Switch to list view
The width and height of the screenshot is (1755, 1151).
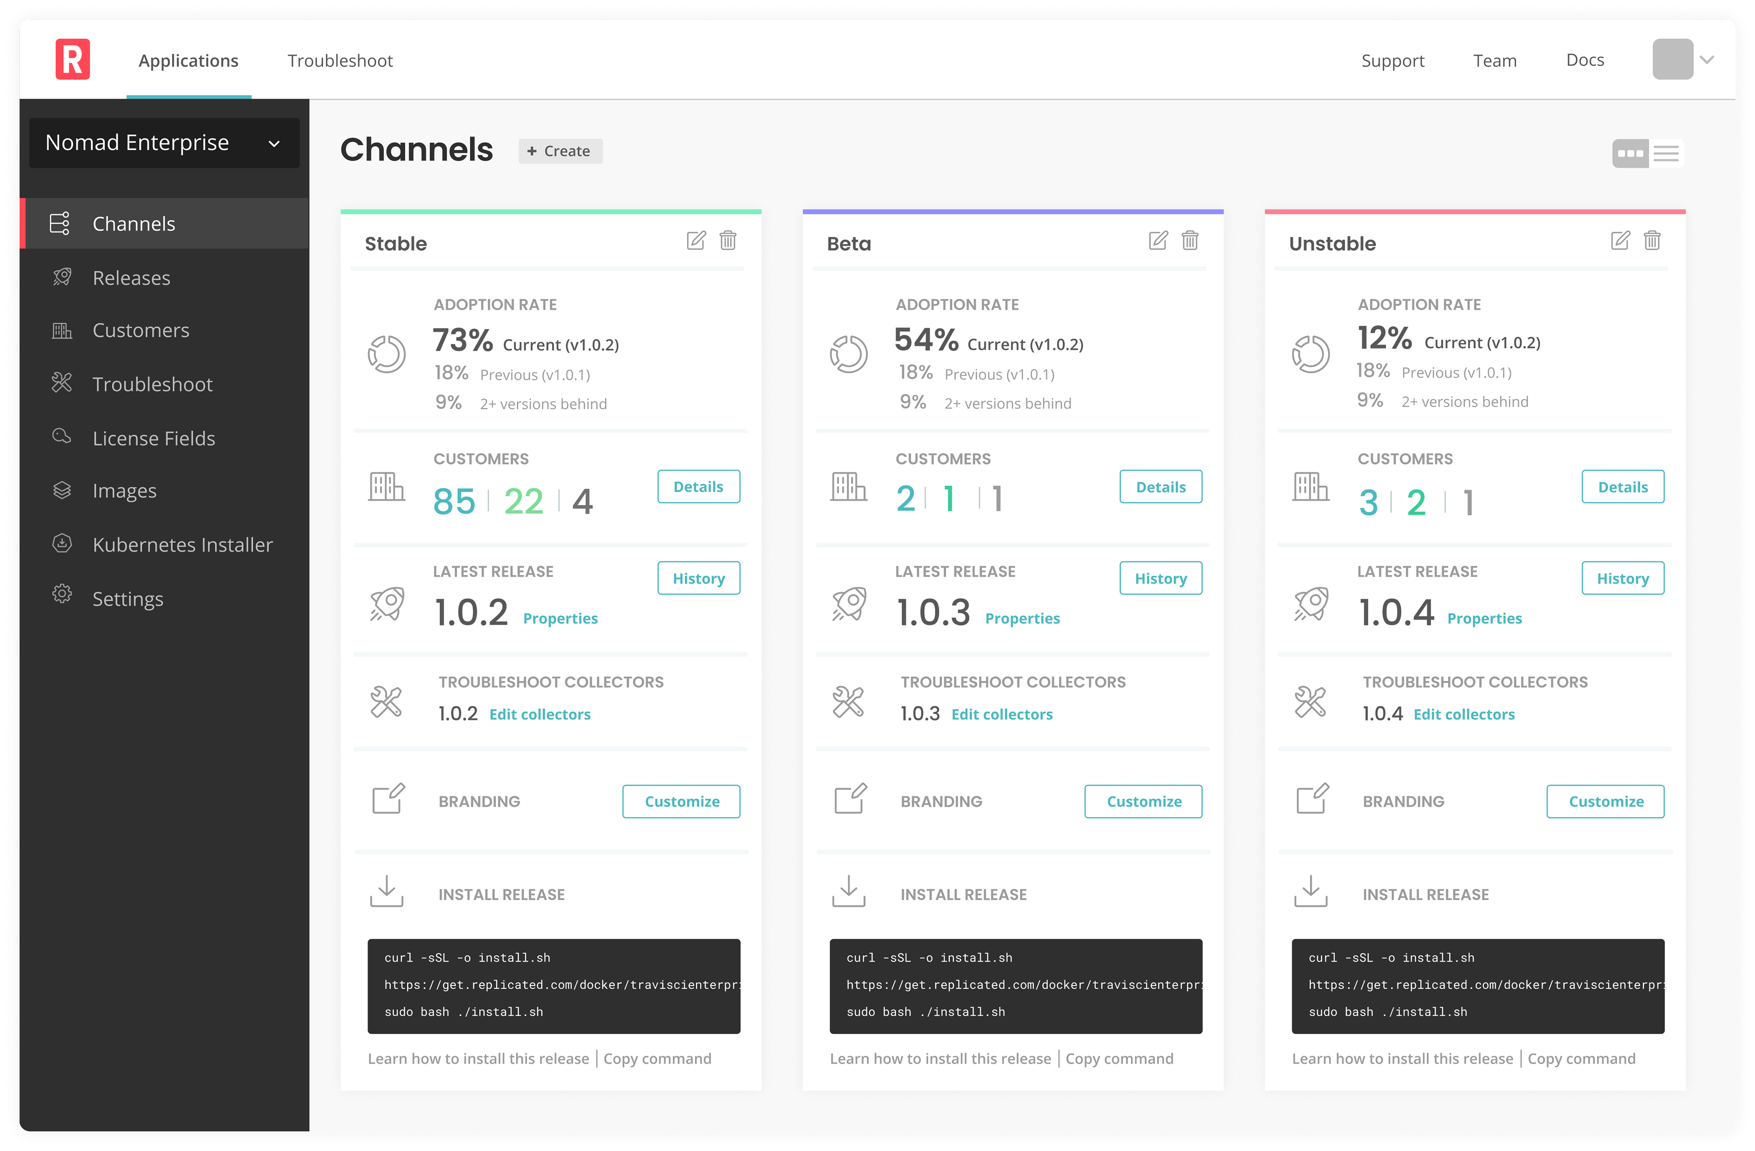click(x=1666, y=154)
